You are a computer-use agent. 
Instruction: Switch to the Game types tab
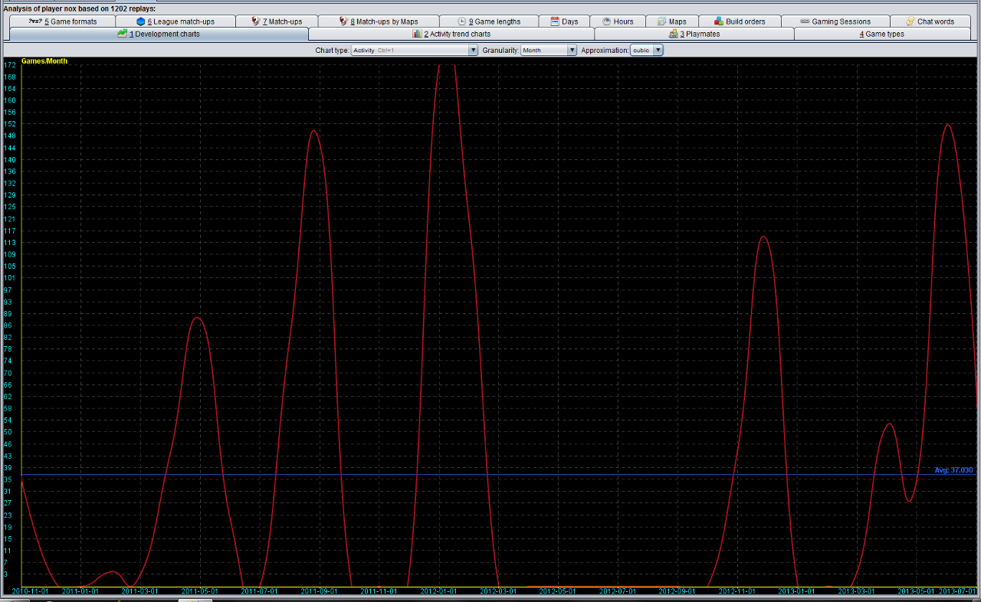[881, 34]
